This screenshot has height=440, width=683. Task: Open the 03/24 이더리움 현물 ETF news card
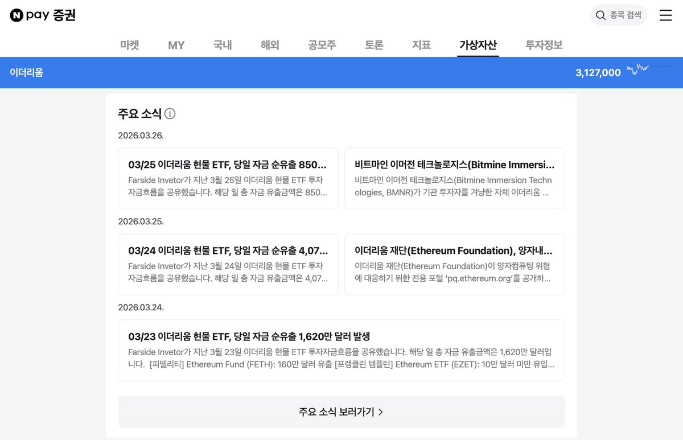click(x=228, y=264)
